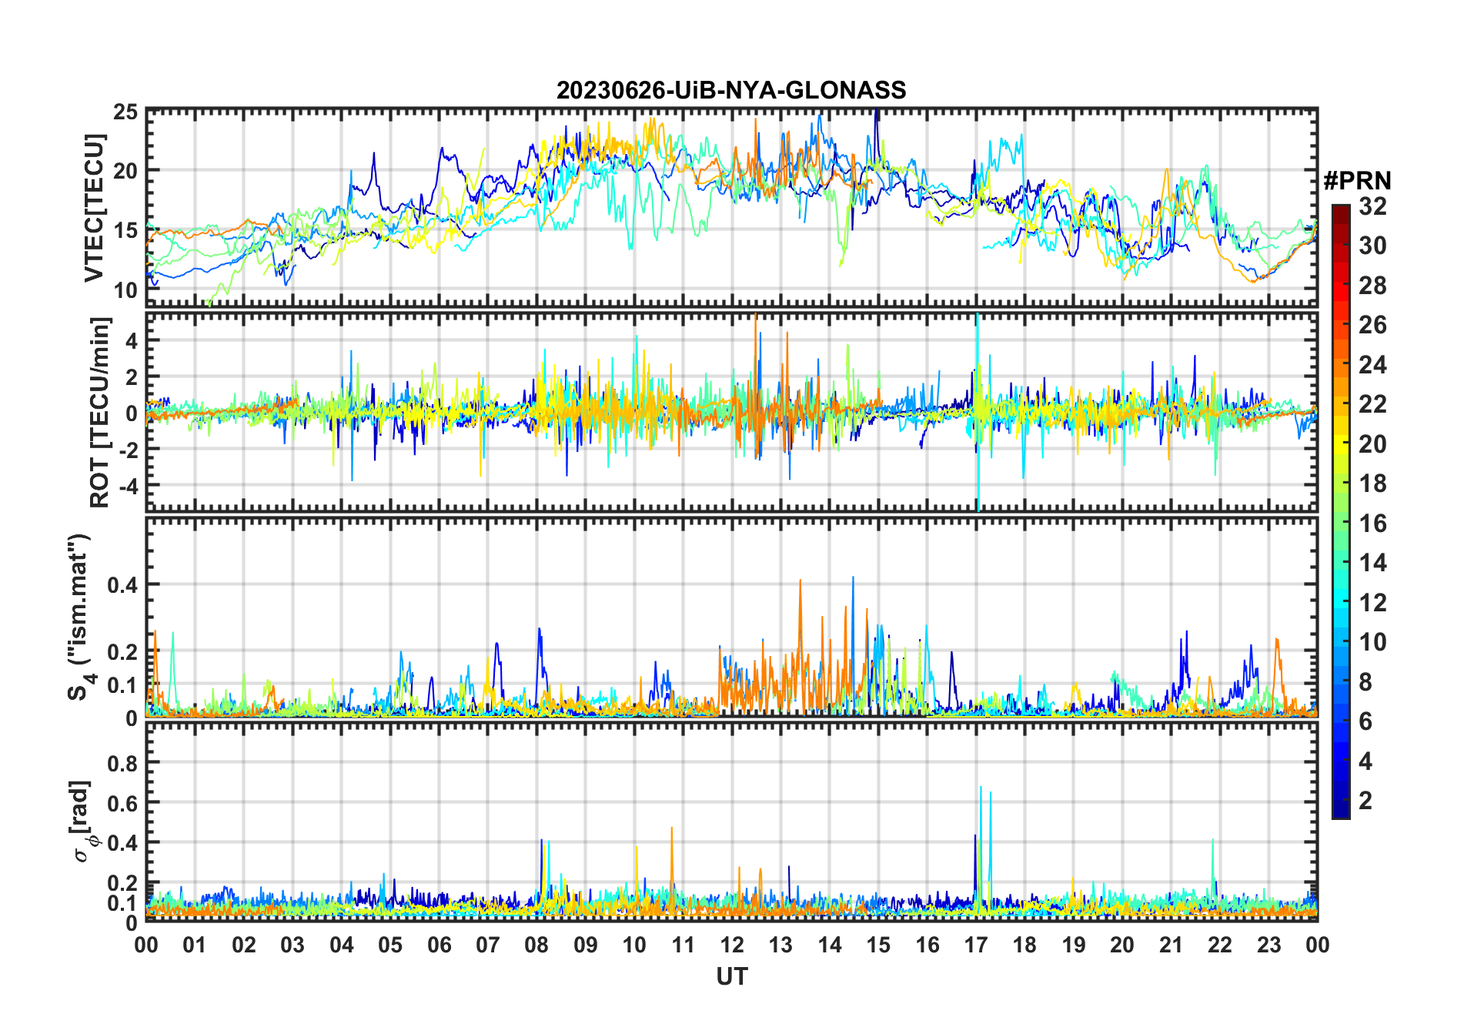1464x1024 pixels.
Task: Click the VTEC axis tick label 20
Action: click(125, 171)
